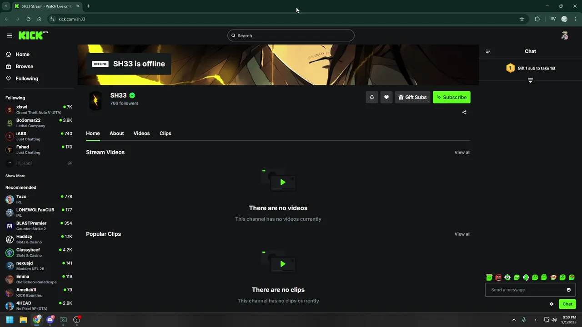Image resolution: width=582 pixels, height=327 pixels.
Task: Open the AmeliaVII channel
Action: (39, 292)
